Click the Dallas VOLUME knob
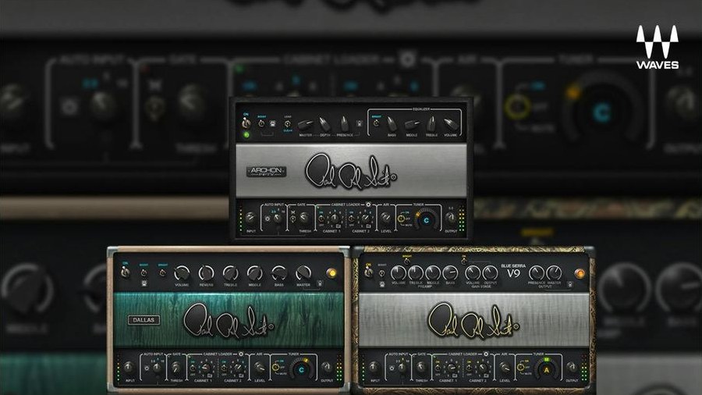Screen dimensions: 702x395 pos(182,273)
